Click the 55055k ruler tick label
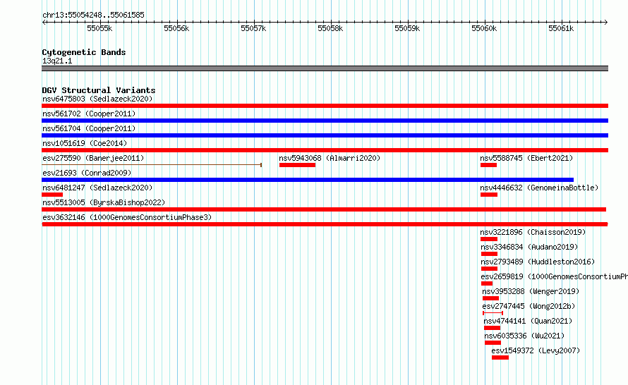 pyautogui.click(x=99, y=28)
